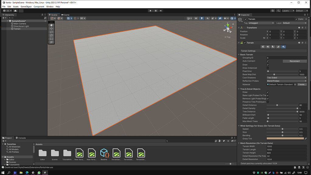
Task: Open the Component menu
Action: (x=39, y=7)
